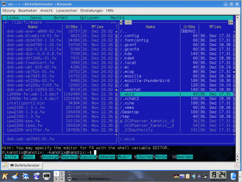The height and width of the screenshot is (182, 242).
Task: Open the mc Optionen menu
Action: (x=89, y=18)
